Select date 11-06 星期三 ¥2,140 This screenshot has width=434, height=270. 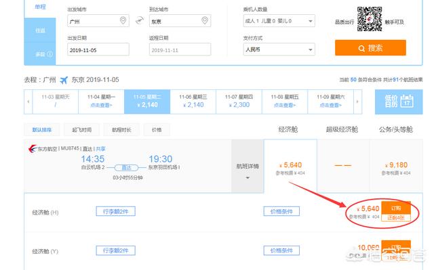[x=193, y=102]
